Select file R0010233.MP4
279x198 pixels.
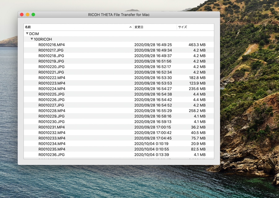(x=51, y=138)
